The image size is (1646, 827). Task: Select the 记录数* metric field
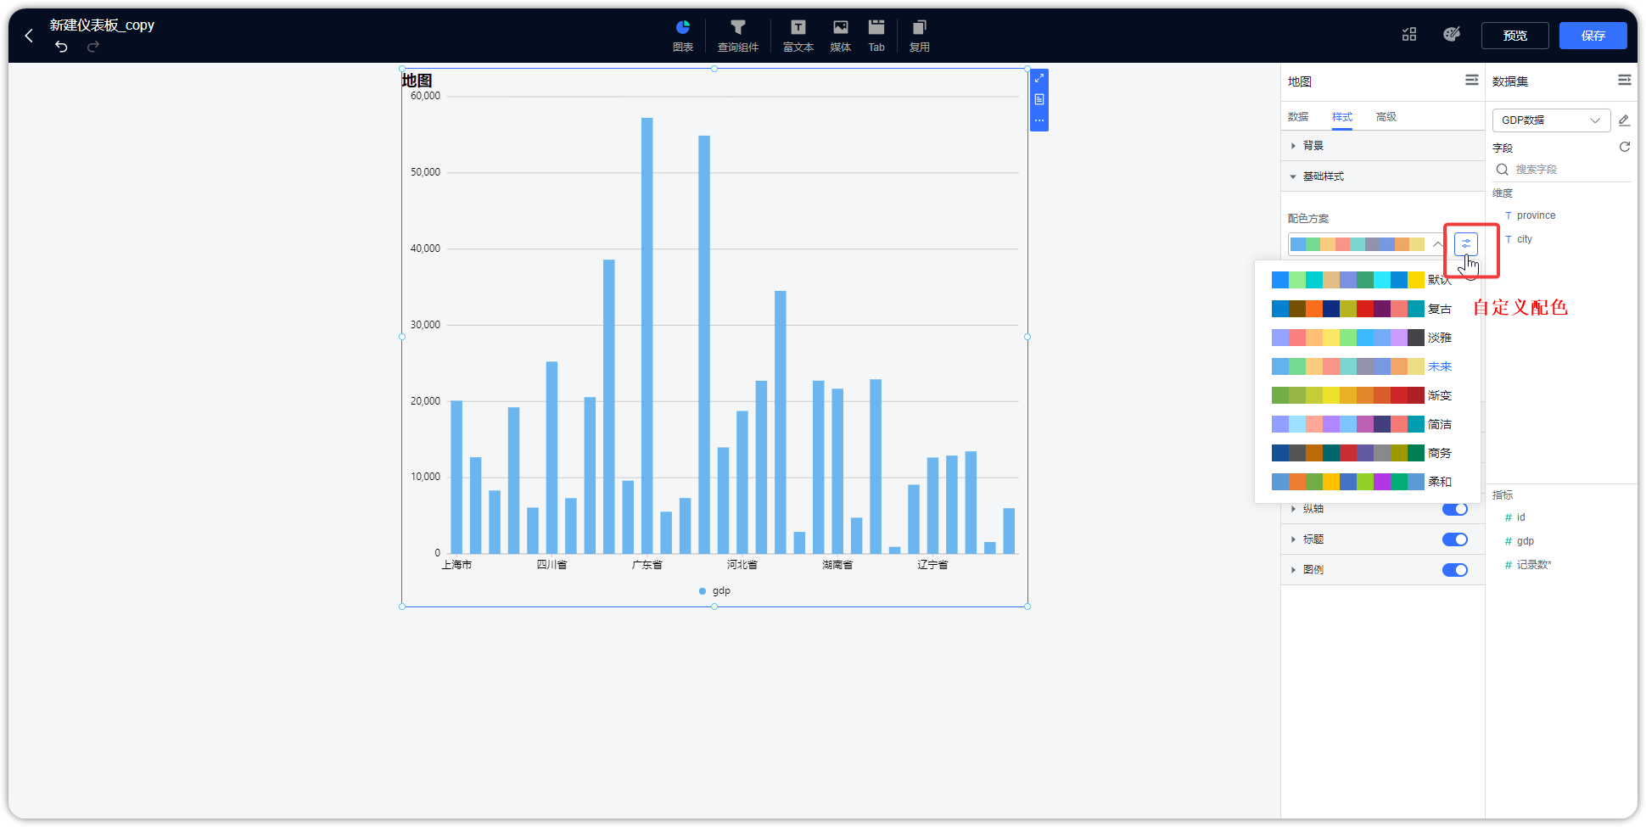tap(1533, 565)
